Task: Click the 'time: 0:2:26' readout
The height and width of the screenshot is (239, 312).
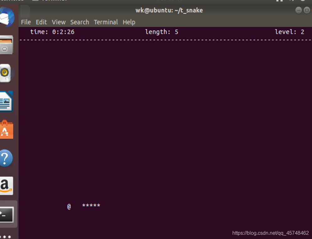Action: (52, 32)
